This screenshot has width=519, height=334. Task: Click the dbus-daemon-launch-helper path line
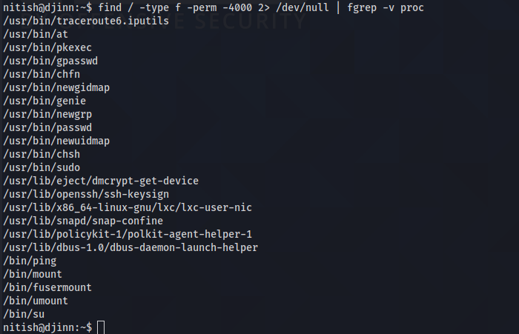click(130, 247)
